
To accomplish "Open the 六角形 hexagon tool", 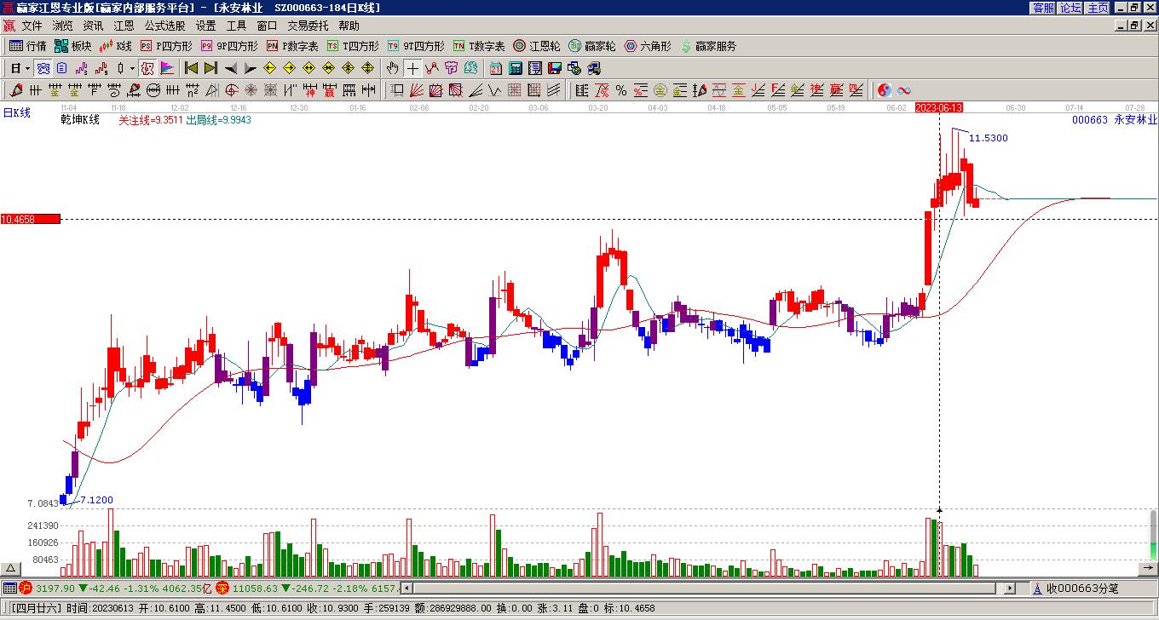I will 648,46.
